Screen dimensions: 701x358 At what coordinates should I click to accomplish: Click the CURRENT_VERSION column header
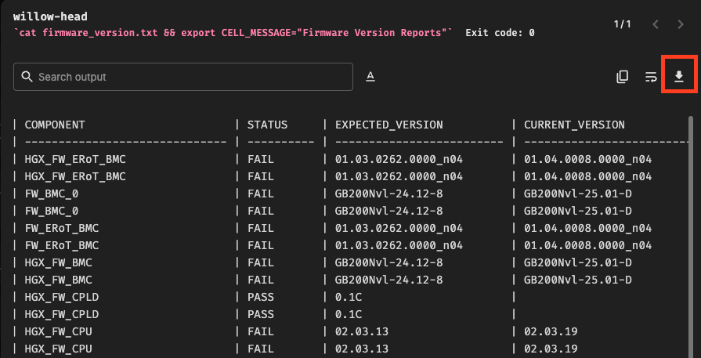574,125
